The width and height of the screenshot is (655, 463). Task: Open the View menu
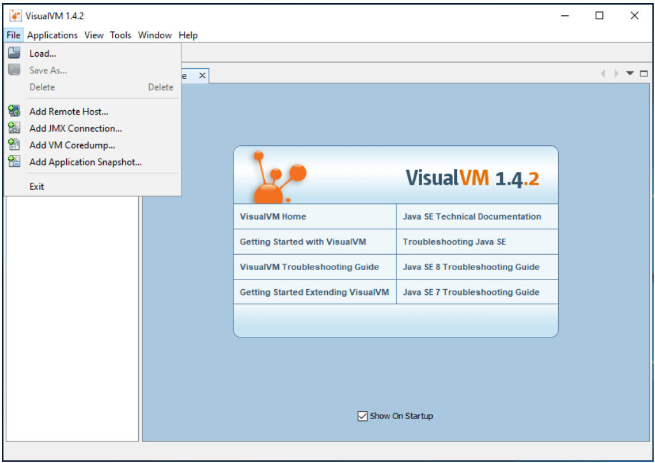pos(94,35)
